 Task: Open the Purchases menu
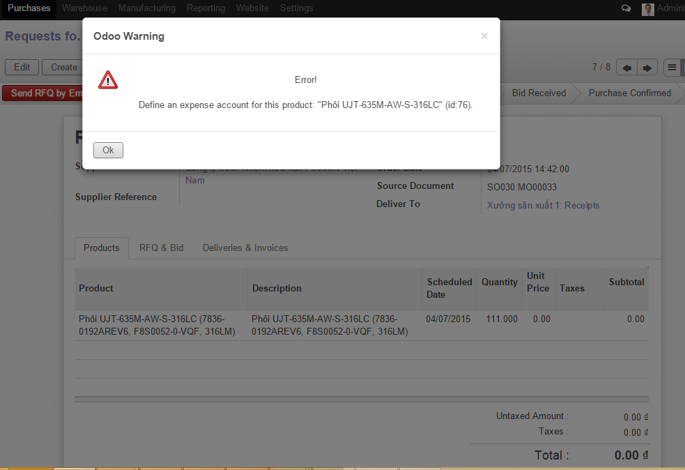(x=29, y=8)
